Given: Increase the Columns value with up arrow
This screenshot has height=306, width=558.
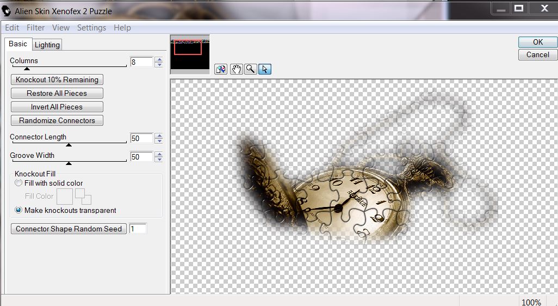Looking at the screenshot, I should [159, 59].
